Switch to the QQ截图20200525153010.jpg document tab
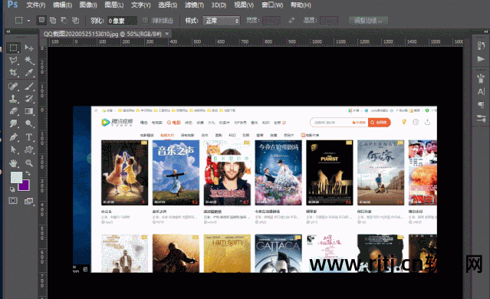This screenshot has height=299, width=490. coord(102,34)
